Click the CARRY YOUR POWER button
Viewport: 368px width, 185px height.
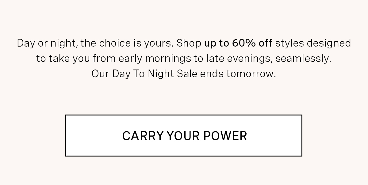click(x=184, y=136)
